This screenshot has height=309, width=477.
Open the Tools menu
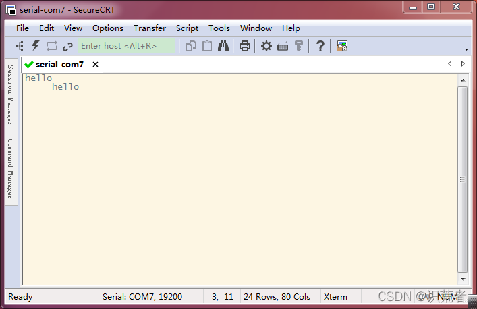219,28
